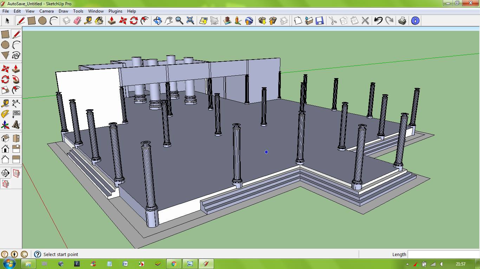This screenshot has width=480, height=269.
Task: Open the View menu
Action: tap(30, 11)
